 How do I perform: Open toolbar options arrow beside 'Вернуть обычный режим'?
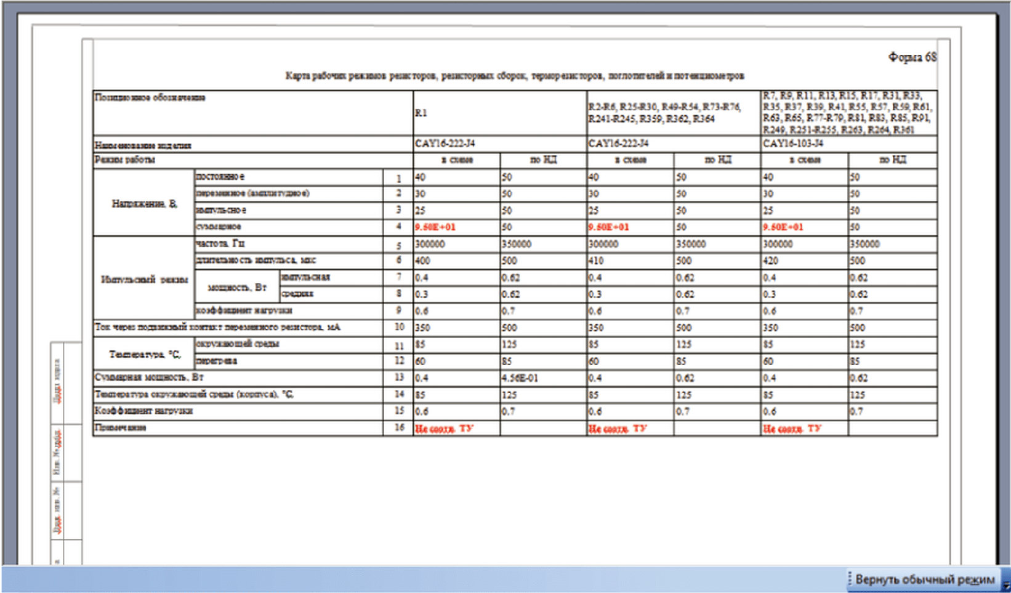tap(1005, 587)
